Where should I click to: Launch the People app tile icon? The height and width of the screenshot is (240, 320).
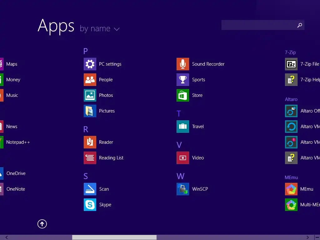(90, 80)
